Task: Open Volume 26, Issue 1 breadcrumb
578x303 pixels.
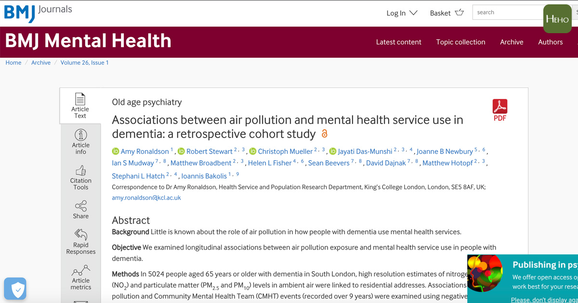Action: point(84,63)
